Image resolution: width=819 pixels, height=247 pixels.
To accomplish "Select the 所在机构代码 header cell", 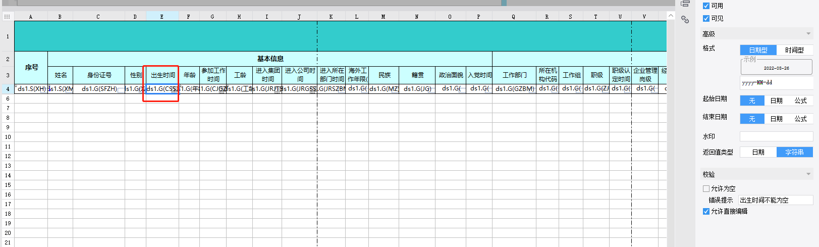I will [x=548, y=75].
